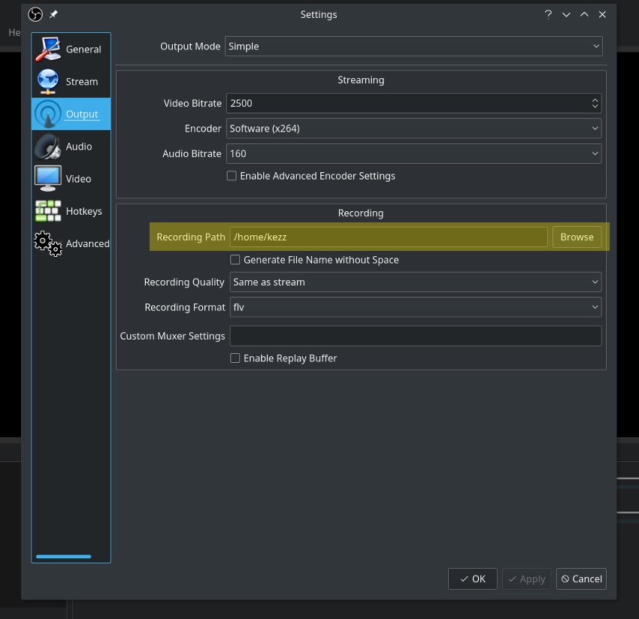Viewport: 639px width, 619px height.
Task: Click the OBS logo in title bar
Action: pos(35,15)
